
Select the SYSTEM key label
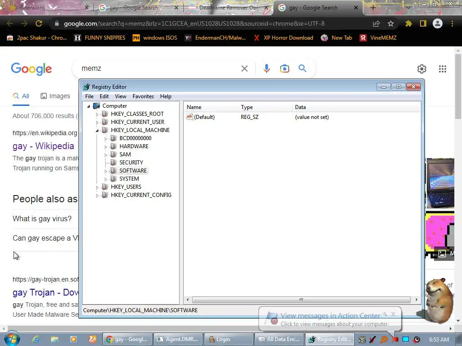(x=129, y=178)
